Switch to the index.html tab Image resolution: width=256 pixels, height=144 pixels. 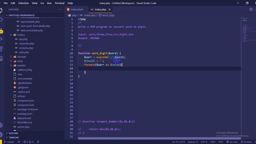[x=76, y=10]
